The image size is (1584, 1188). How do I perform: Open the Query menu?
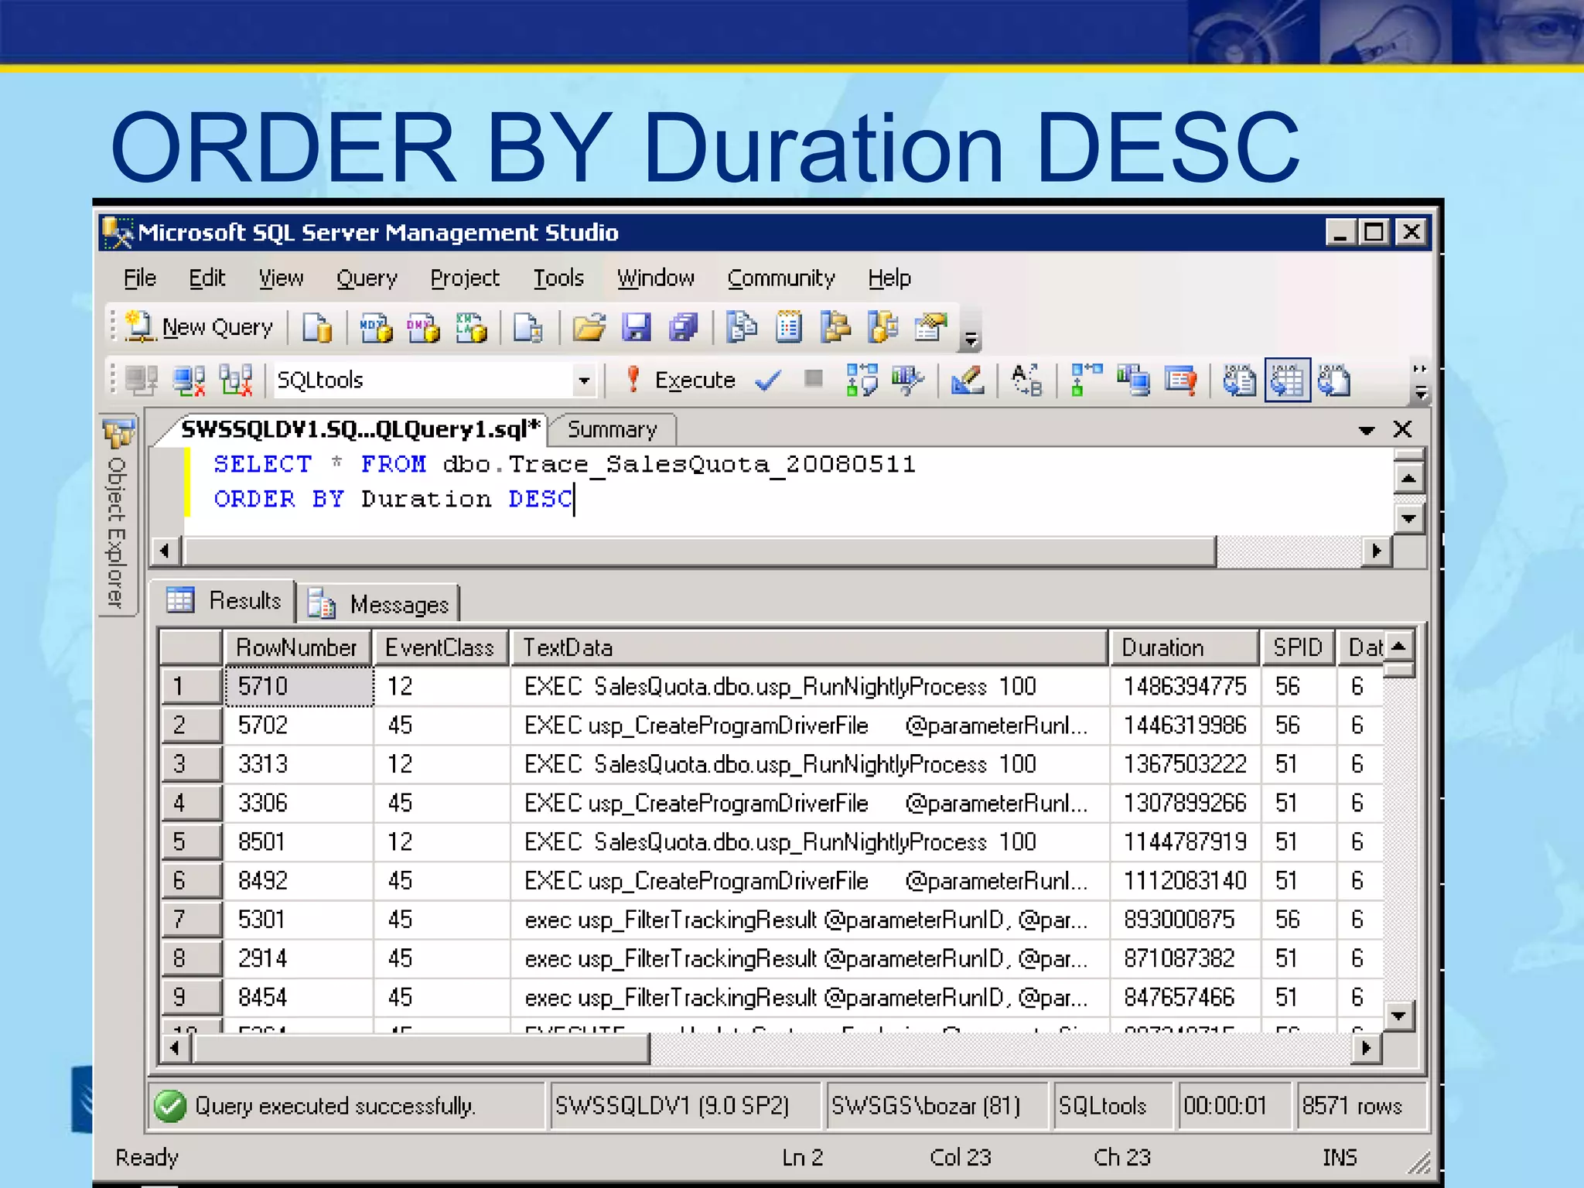pos(367,278)
